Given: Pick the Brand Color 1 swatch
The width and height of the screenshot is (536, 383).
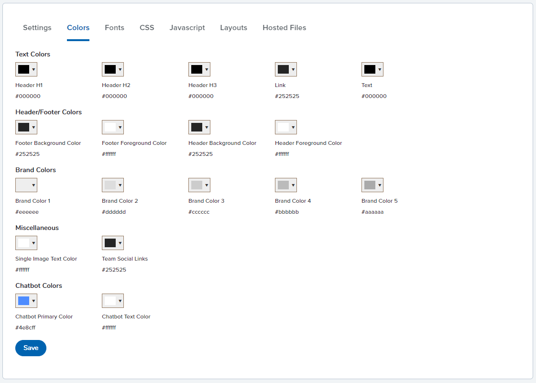Looking at the screenshot, I should click(x=26, y=185).
